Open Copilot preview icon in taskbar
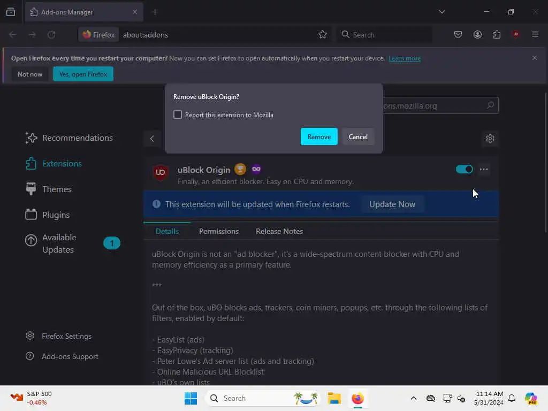The width and height of the screenshot is (548, 411). [x=531, y=398]
